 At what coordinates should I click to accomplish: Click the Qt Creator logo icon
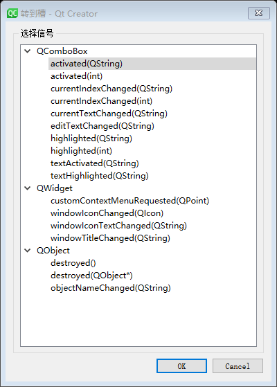pos(12,13)
